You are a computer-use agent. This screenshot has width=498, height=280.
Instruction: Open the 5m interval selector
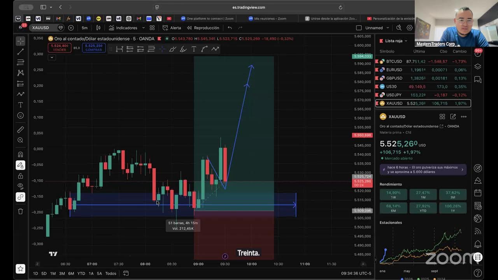click(x=84, y=28)
